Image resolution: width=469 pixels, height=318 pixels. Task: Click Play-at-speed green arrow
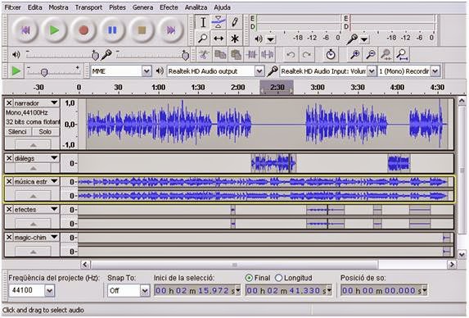pos(16,71)
